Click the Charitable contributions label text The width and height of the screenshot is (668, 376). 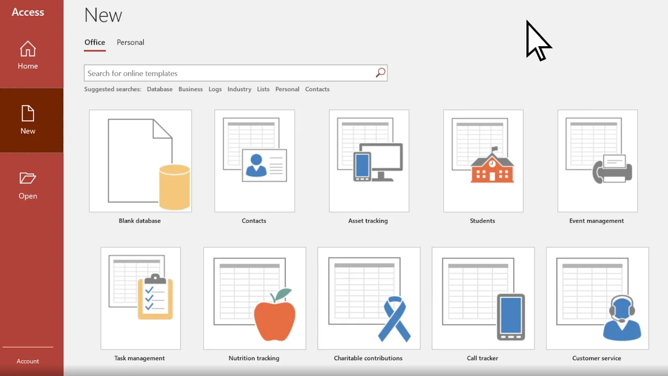(368, 358)
